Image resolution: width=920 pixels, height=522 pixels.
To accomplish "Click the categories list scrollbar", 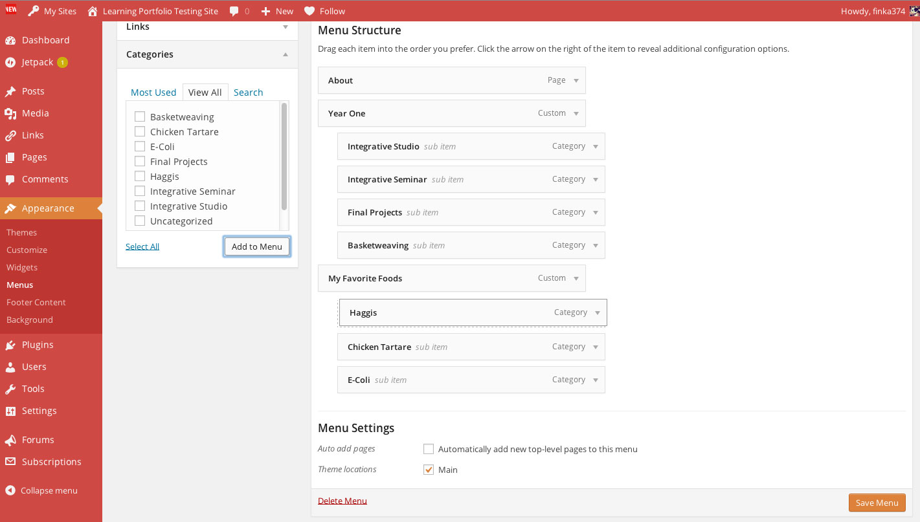I will [x=284, y=155].
